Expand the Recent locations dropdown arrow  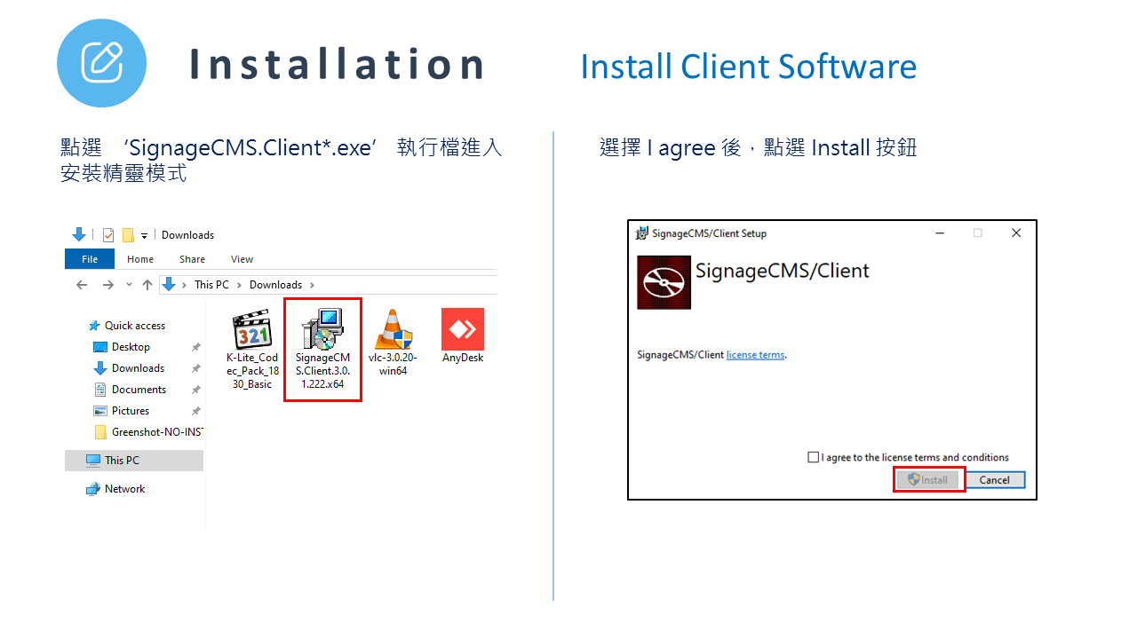click(x=129, y=285)
